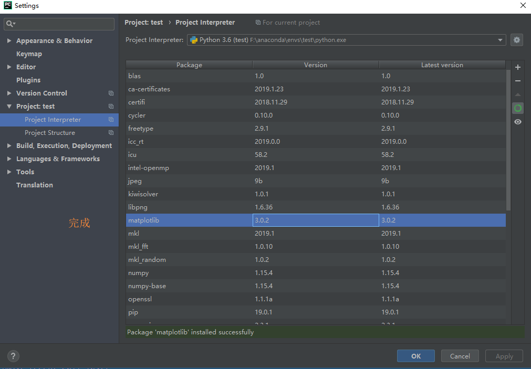Screen dimensions: 531x369
Task: Select the openssl package row
Action: (x=316, y=299)
